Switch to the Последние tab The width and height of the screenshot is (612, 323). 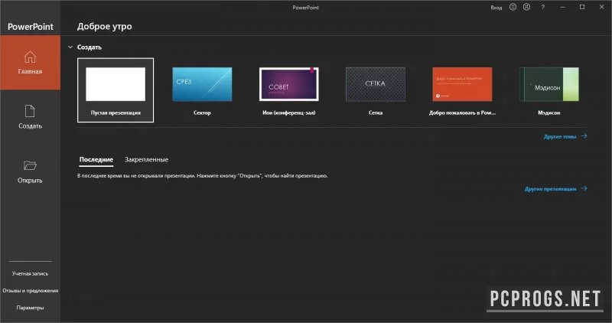click(x=96, y=159)
